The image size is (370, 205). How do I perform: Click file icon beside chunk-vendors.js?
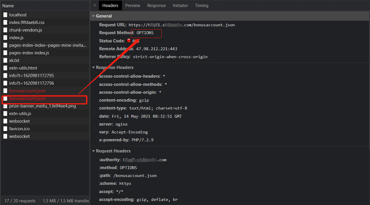(5, 30)
